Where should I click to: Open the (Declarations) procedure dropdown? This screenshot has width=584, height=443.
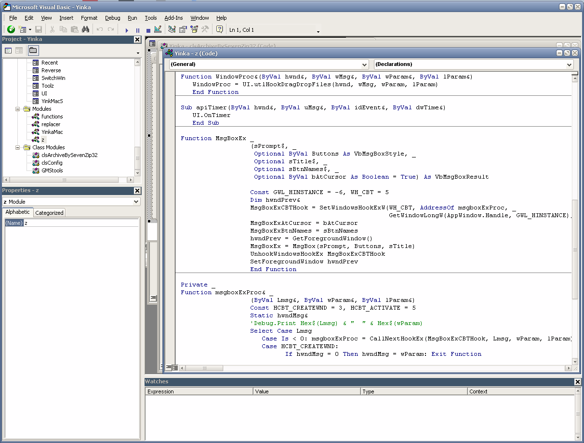[x=569, y=65]
